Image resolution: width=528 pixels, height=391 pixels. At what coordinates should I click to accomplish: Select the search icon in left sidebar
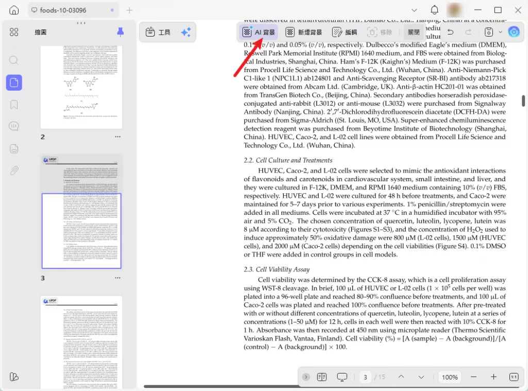pyautogui.click(x=14, y=60)
